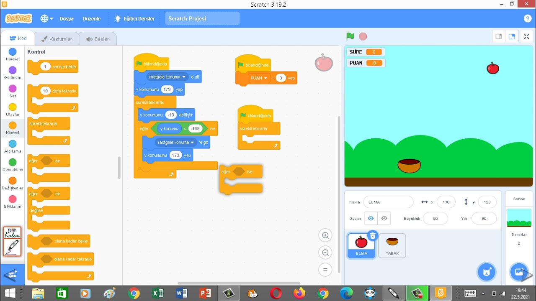Click the x position field 138
This screenshot has width=536, height=301.
(446, 202)
